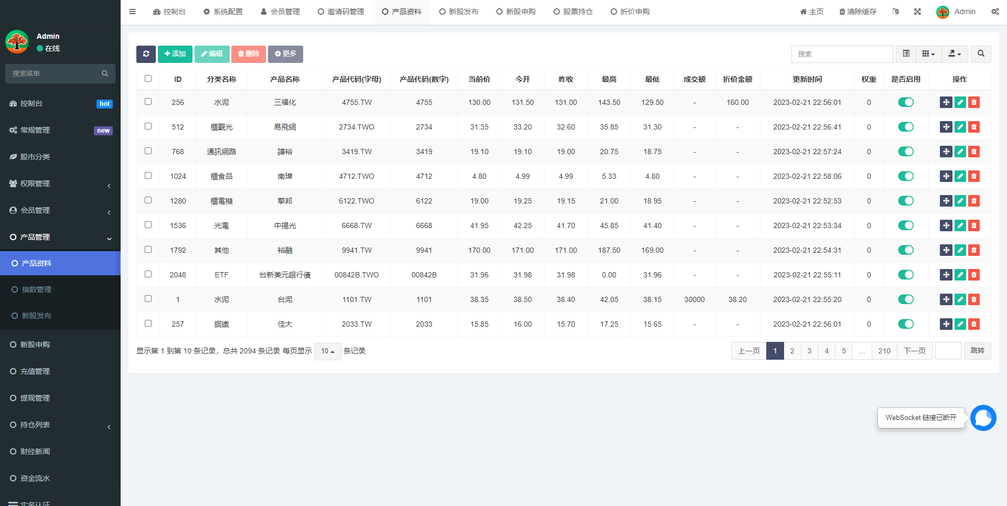
Task: Collapse sidebar with the hamburger menu icon
Action: (x=133, y=12)
